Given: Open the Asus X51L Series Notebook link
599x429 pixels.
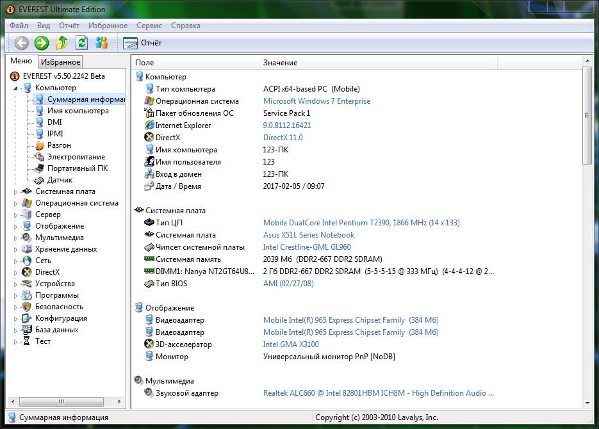Looking at the screenshot, I should point(309,235).
